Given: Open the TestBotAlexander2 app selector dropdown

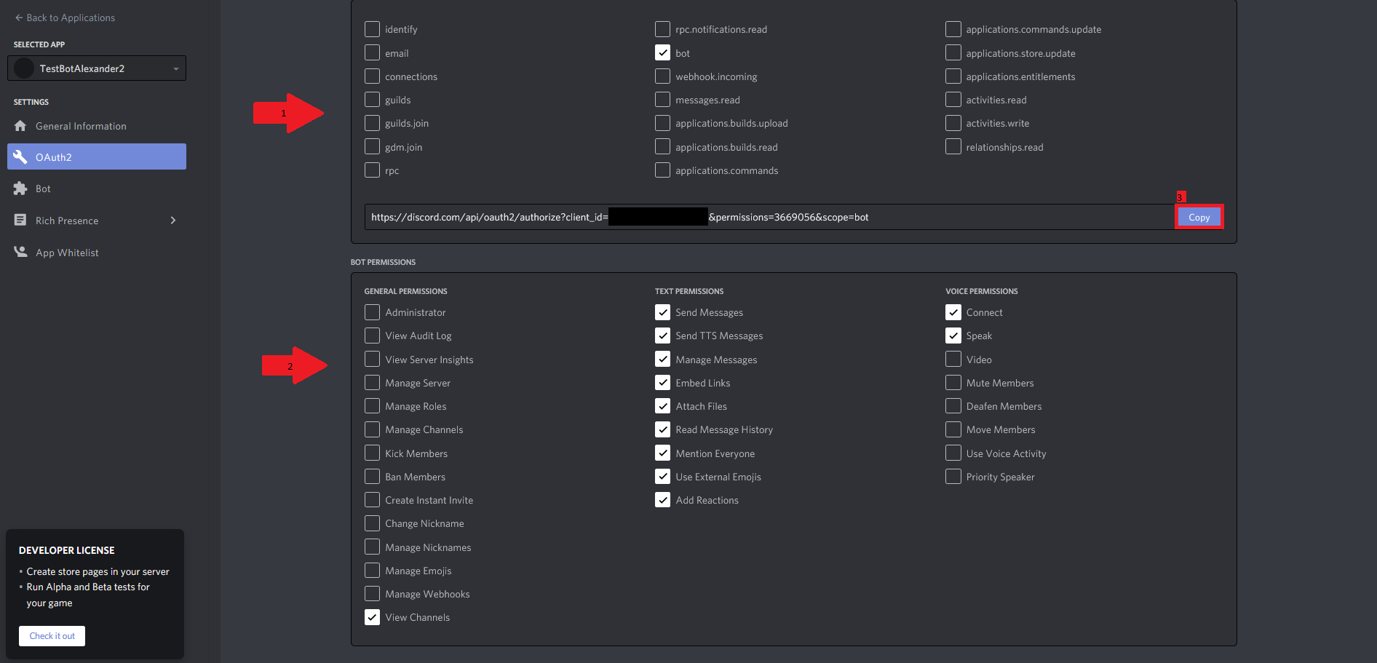Looking at the screenshot, I should point(97,68).
